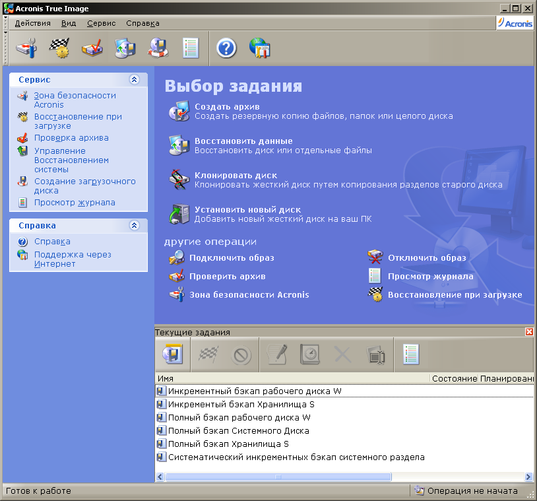Click the Подключить образ magnifier icon

(x=177, y=257)
